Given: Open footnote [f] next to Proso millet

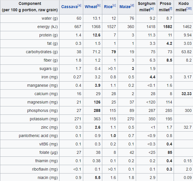Looking at the screenshot, I should pos(171,9).
